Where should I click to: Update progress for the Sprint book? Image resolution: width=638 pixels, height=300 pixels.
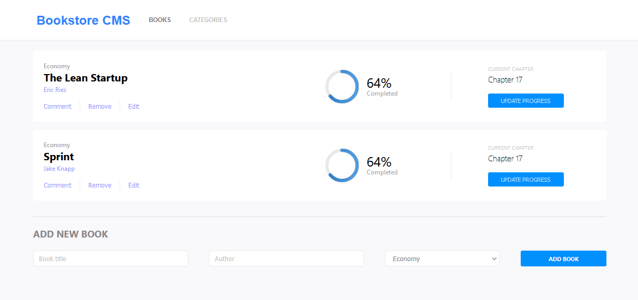(525, 180)
